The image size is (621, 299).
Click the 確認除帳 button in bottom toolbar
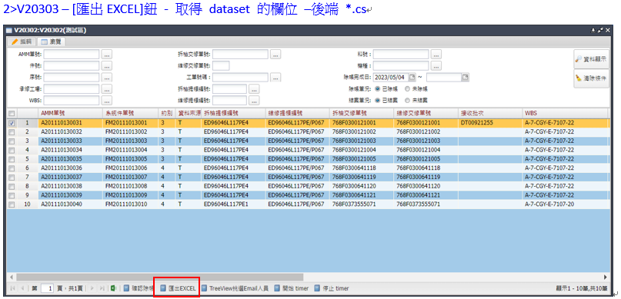[138, 289]
